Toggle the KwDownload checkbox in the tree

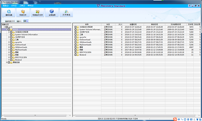coord(11,45)
